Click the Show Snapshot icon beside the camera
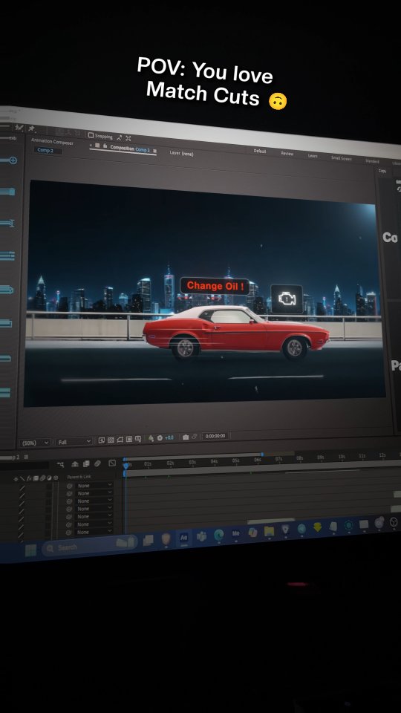The image size is (401, 713). (x=194, y=437)
